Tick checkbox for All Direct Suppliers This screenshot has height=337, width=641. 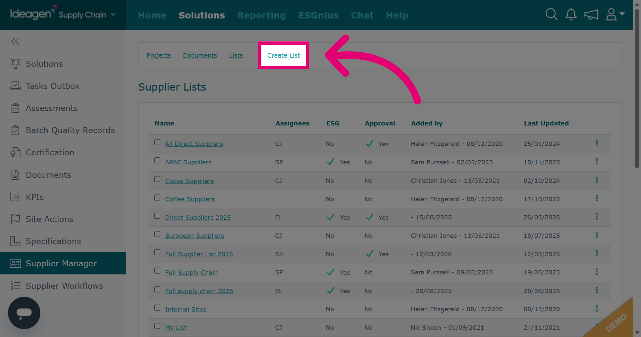pos(157,142)
